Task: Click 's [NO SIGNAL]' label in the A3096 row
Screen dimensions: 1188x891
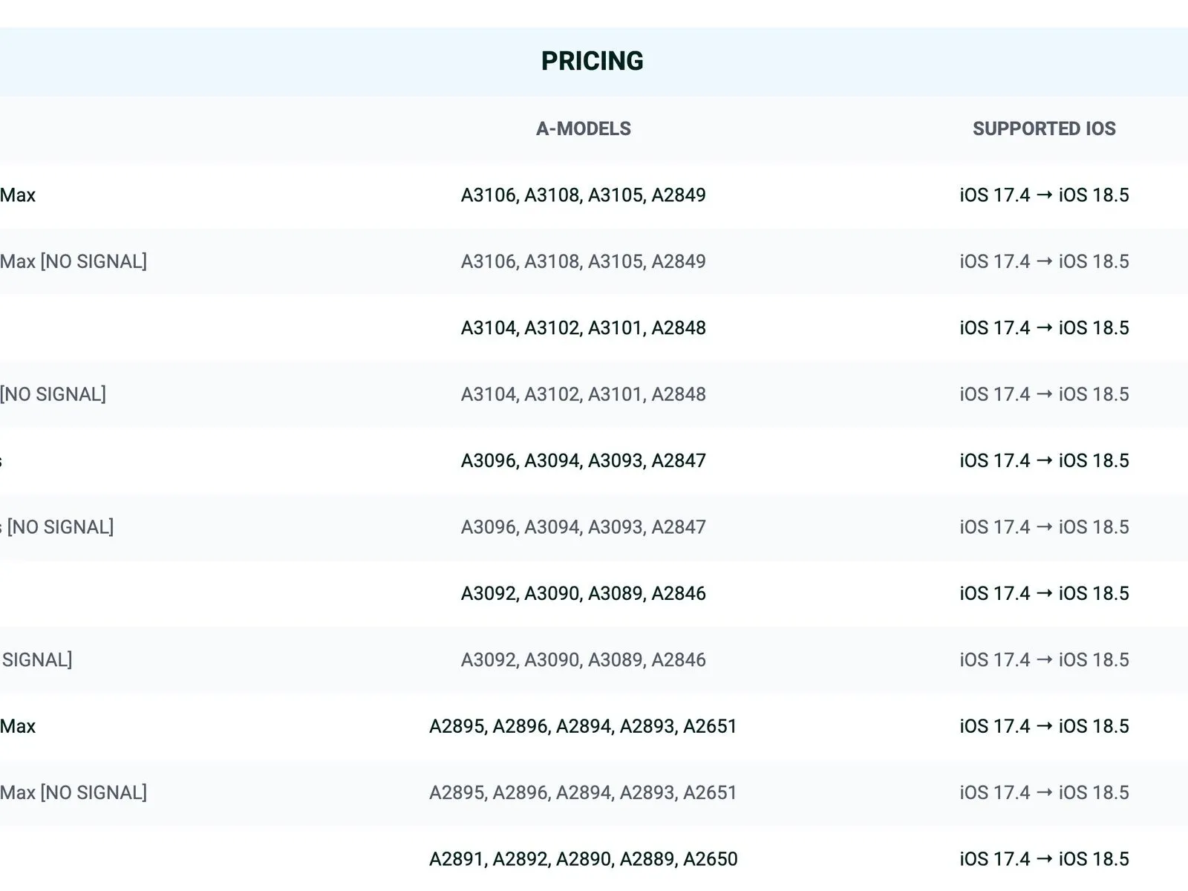Action: pos(56,527)
